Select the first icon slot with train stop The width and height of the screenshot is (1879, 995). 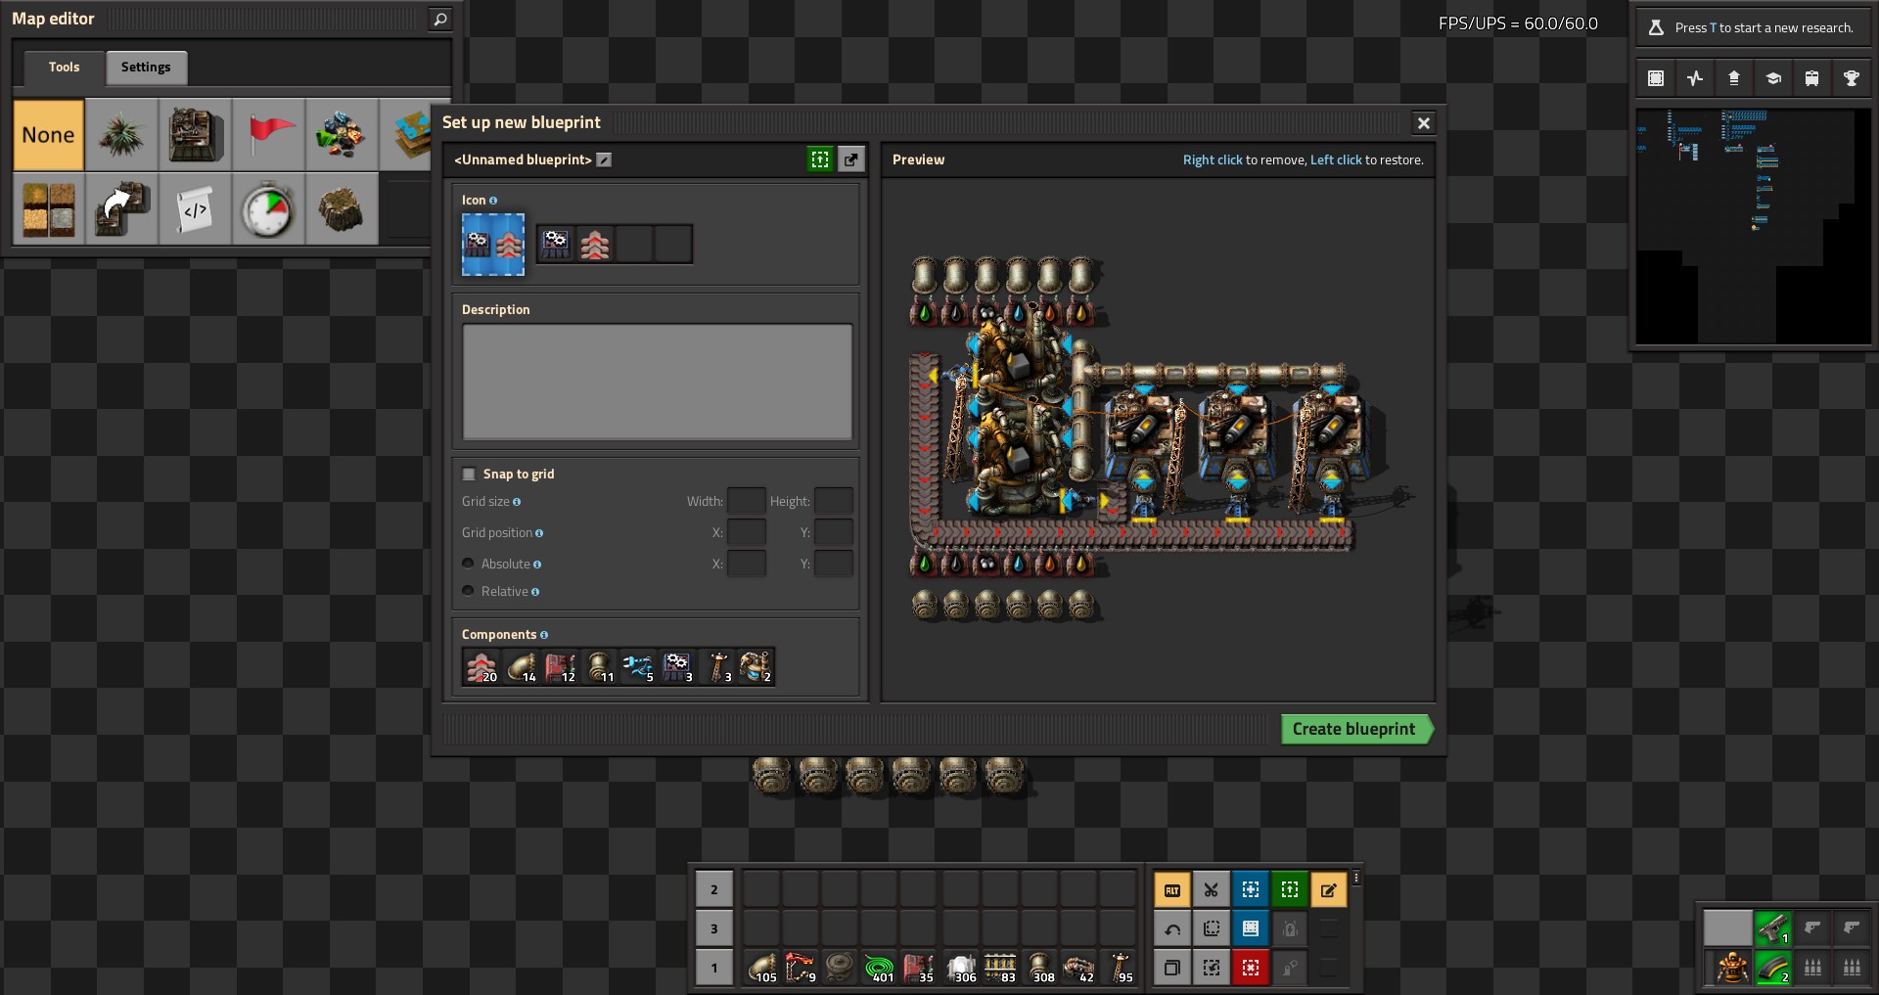point(556,245)
